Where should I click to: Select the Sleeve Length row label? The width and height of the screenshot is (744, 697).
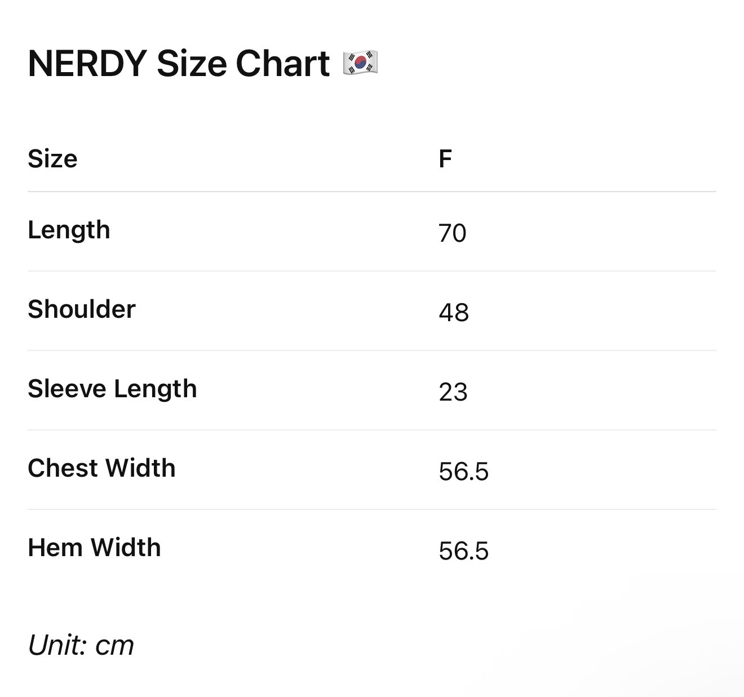[112, 389]
